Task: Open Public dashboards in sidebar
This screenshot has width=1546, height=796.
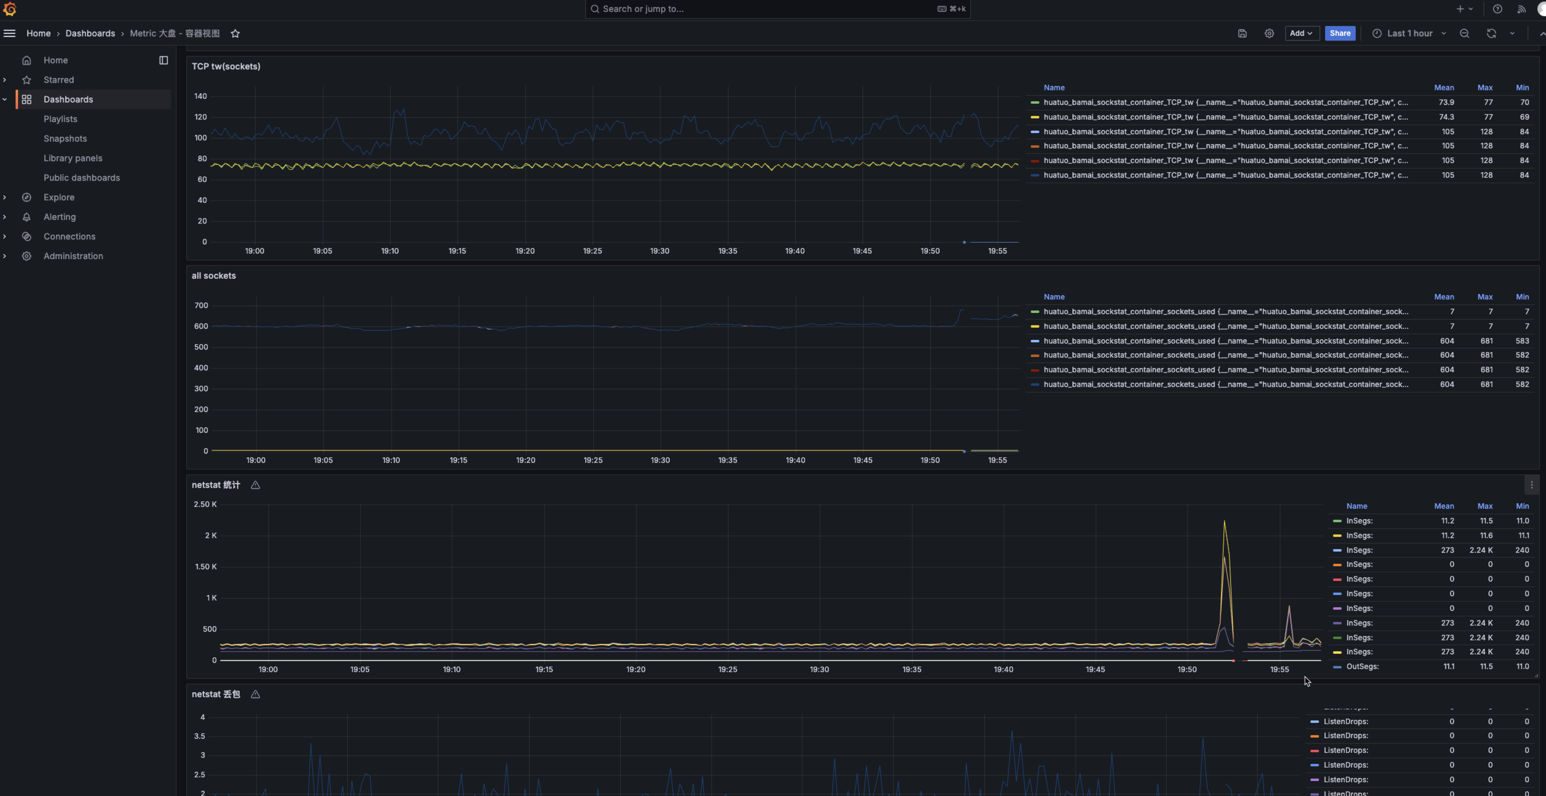Action: point(82,178)
